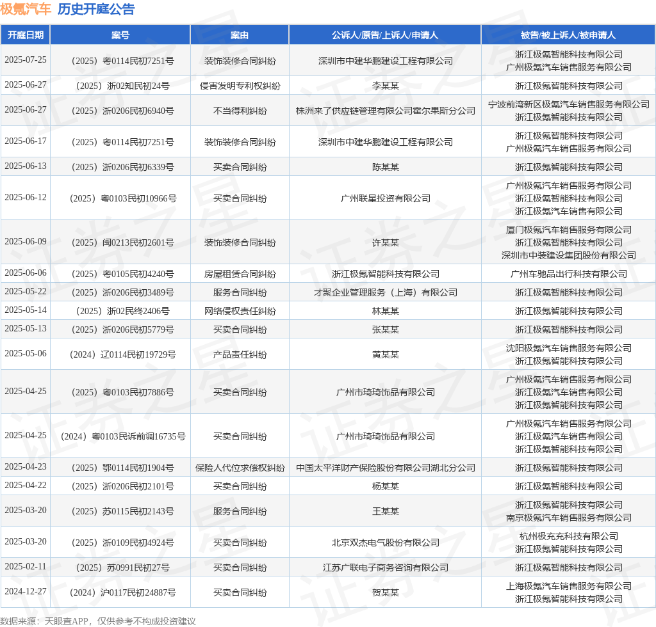Click the 网络侵权责任纠纷 cell

[x=240, y=311]
